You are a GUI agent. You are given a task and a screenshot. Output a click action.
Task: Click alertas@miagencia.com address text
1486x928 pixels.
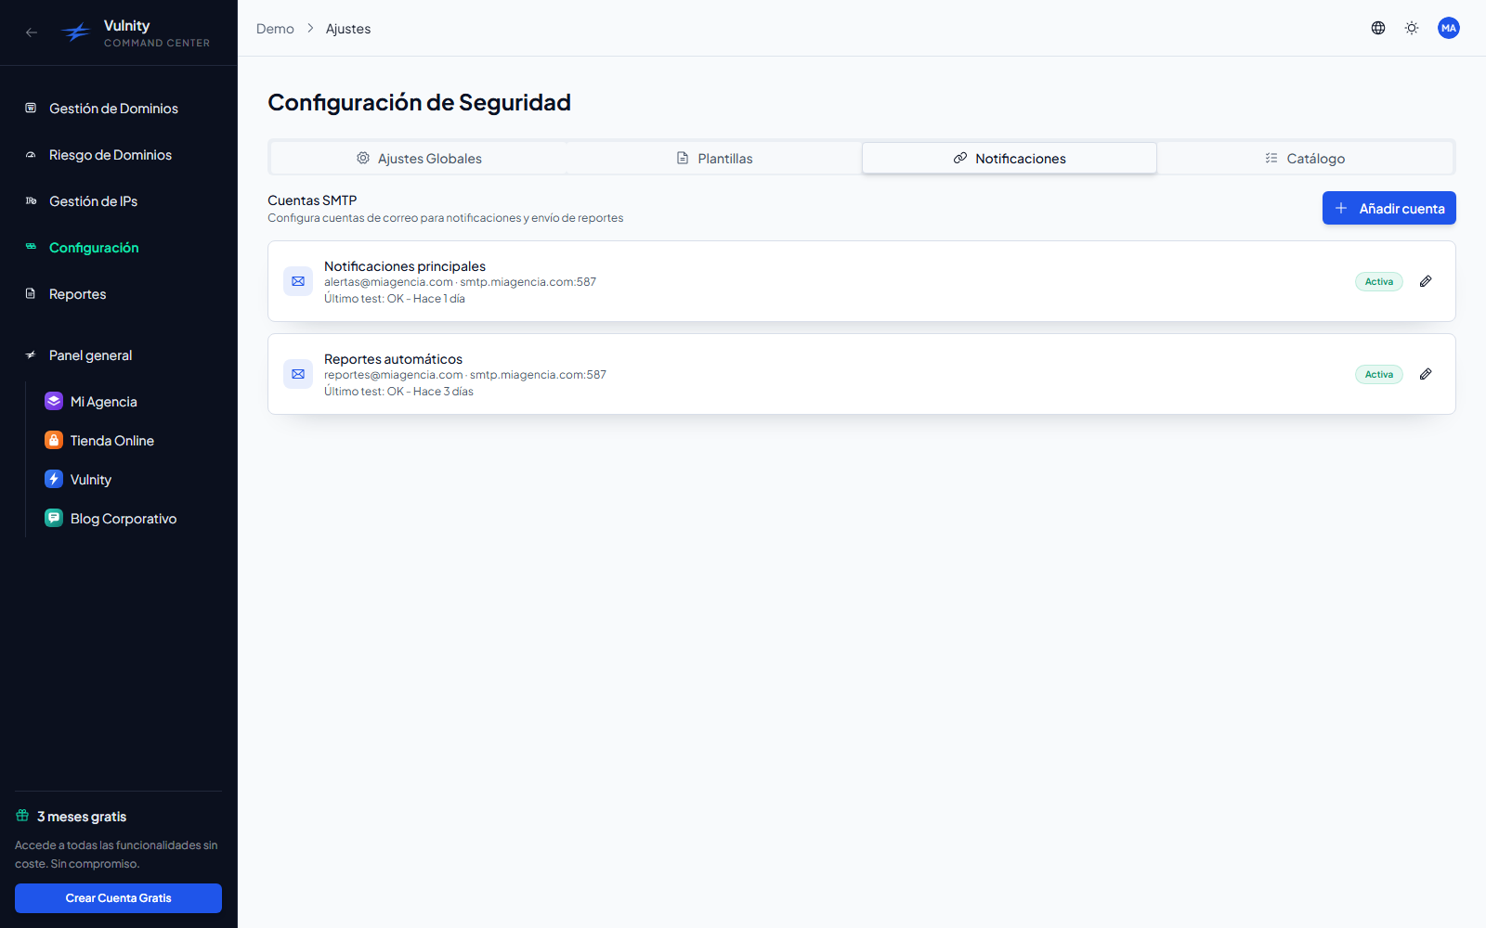[x=388, y=282]
